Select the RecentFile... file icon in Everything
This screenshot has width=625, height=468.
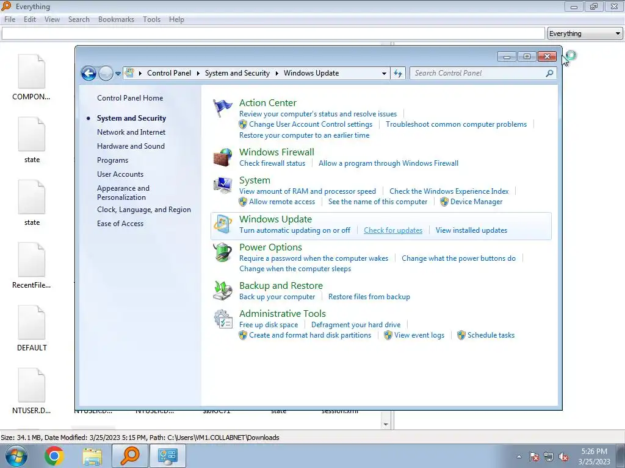point(32,260)
